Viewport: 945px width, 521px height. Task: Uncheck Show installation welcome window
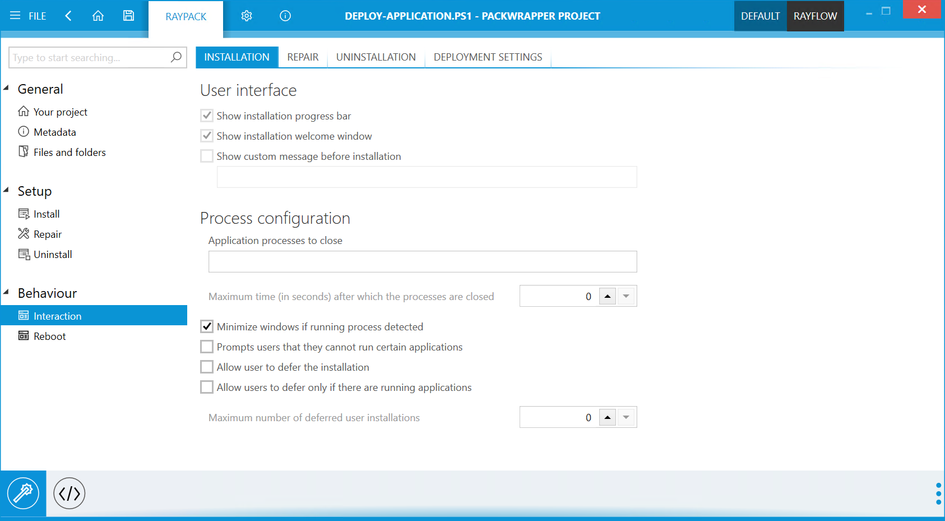coord(207,136)
